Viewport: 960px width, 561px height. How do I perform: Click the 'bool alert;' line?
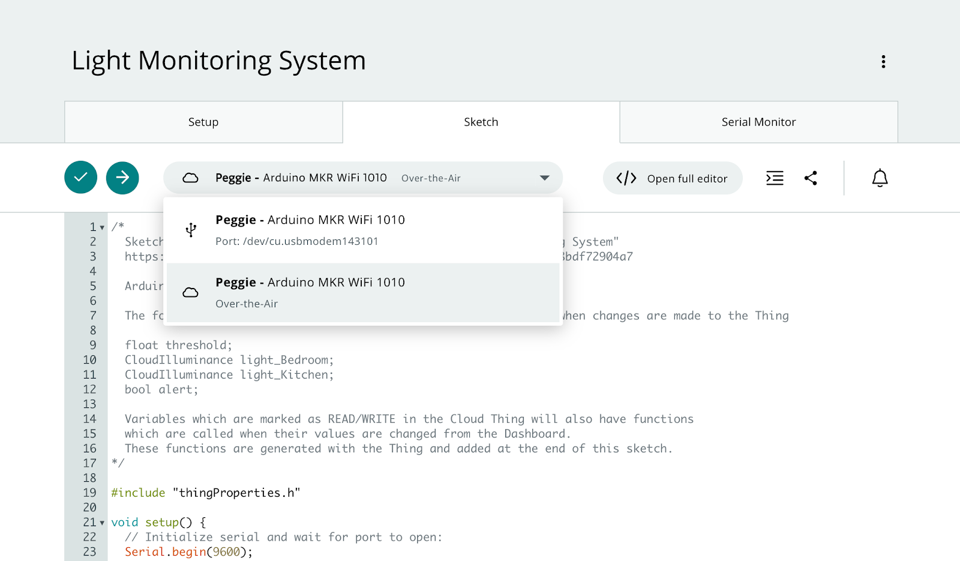[x=161, y=389]
